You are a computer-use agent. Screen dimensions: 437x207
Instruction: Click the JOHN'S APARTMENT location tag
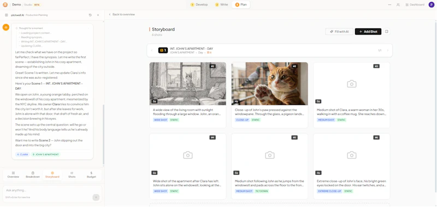[45, 155]
